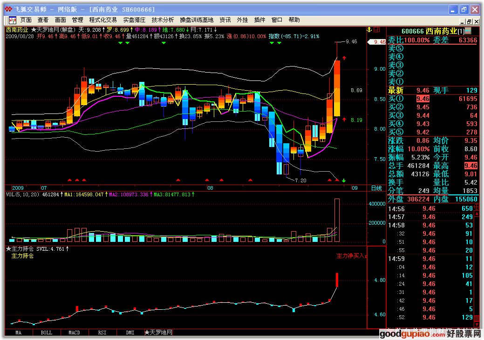484x340 pixels.
Task: Click the small icon after 西南药业(1)
Action: coord(468,31)
